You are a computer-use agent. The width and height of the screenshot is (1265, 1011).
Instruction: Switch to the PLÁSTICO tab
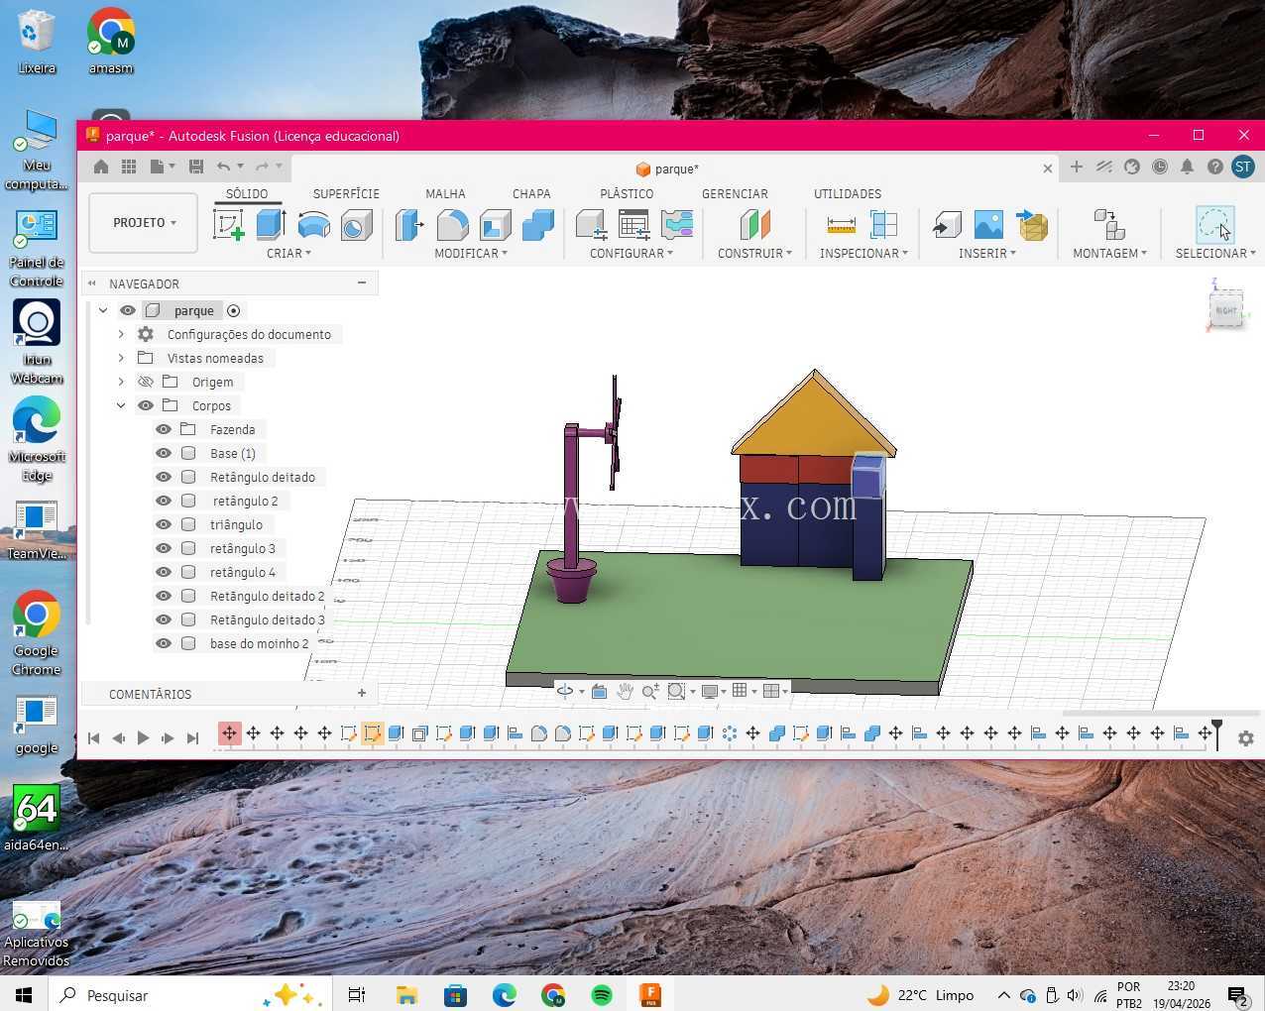pos(627,193)
